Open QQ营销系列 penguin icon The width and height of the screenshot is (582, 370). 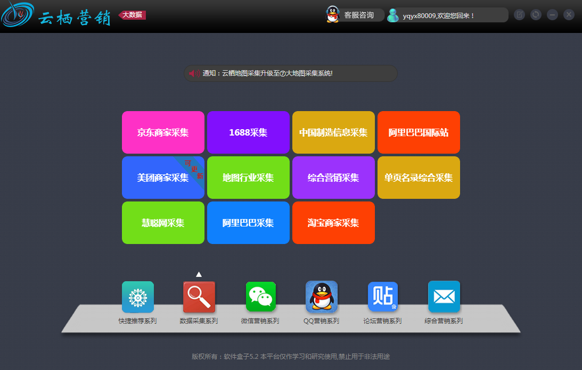322,297
